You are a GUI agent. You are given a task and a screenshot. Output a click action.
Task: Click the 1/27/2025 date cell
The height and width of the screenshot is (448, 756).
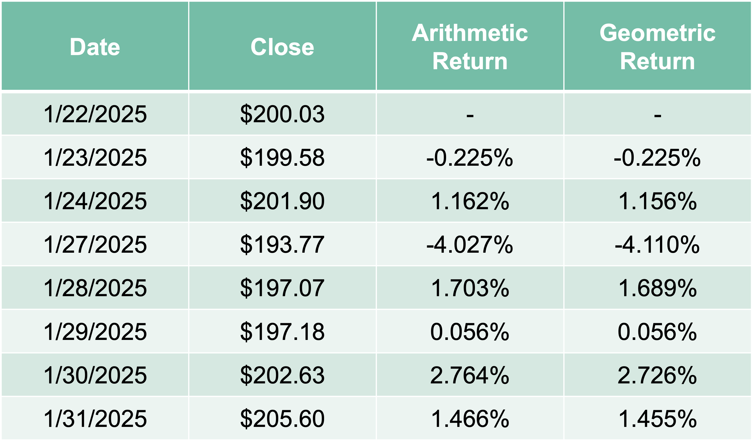[x=95, y=244]
